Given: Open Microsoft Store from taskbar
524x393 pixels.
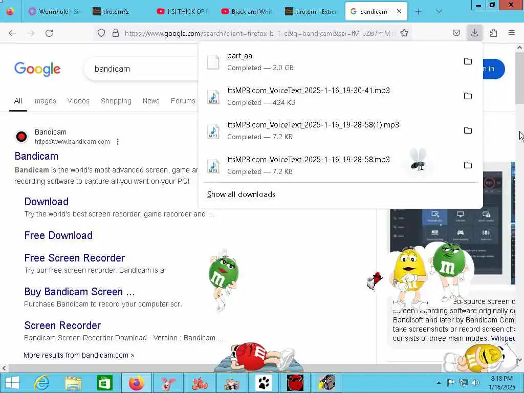Looking at the screenshot, I should (x=104, y=383).
